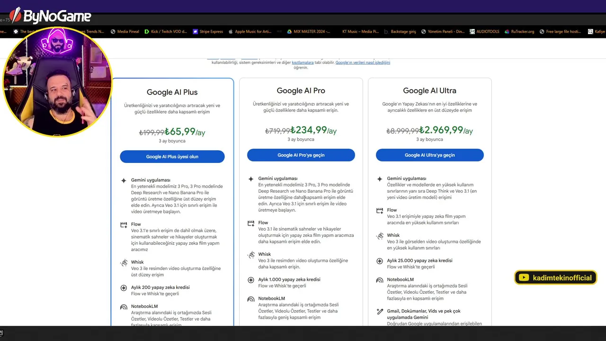The height and width of the screenshot is (341, 606).
Task: Click Whisk icon in AI Ultra card
Action: pyautogui.click(x=380, y=236)
